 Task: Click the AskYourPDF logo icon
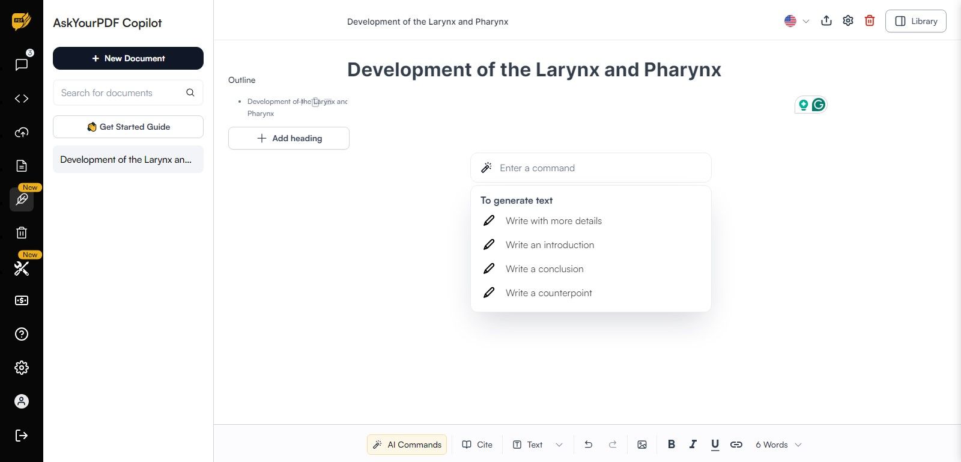coord(21,22)
